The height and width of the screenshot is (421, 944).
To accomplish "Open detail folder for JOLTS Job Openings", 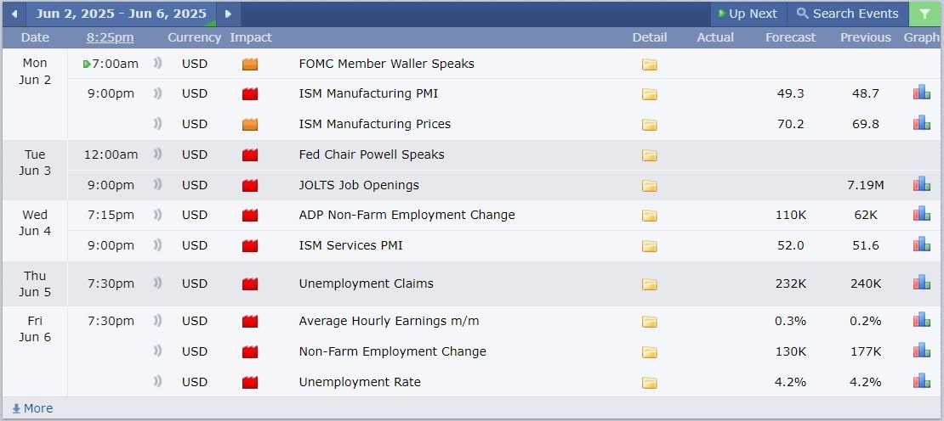I will [x=649, y=186].
